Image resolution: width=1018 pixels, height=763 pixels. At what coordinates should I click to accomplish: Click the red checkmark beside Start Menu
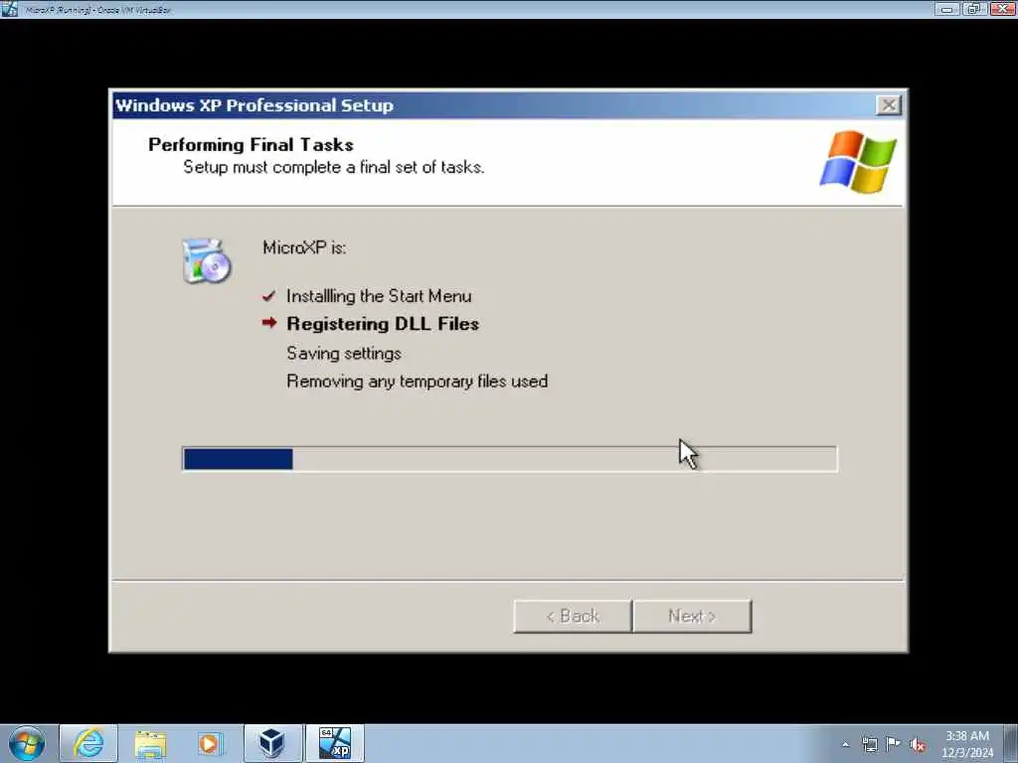(x=268, y=296)
